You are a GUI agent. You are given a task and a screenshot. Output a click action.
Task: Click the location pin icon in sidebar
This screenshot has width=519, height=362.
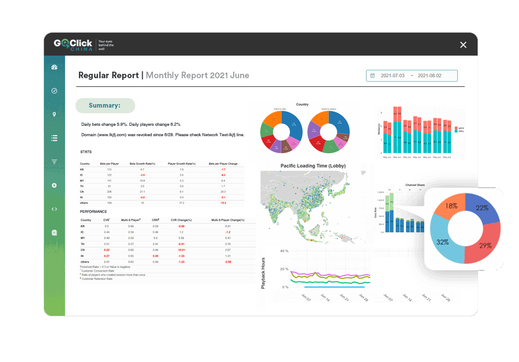coord(54,114)
